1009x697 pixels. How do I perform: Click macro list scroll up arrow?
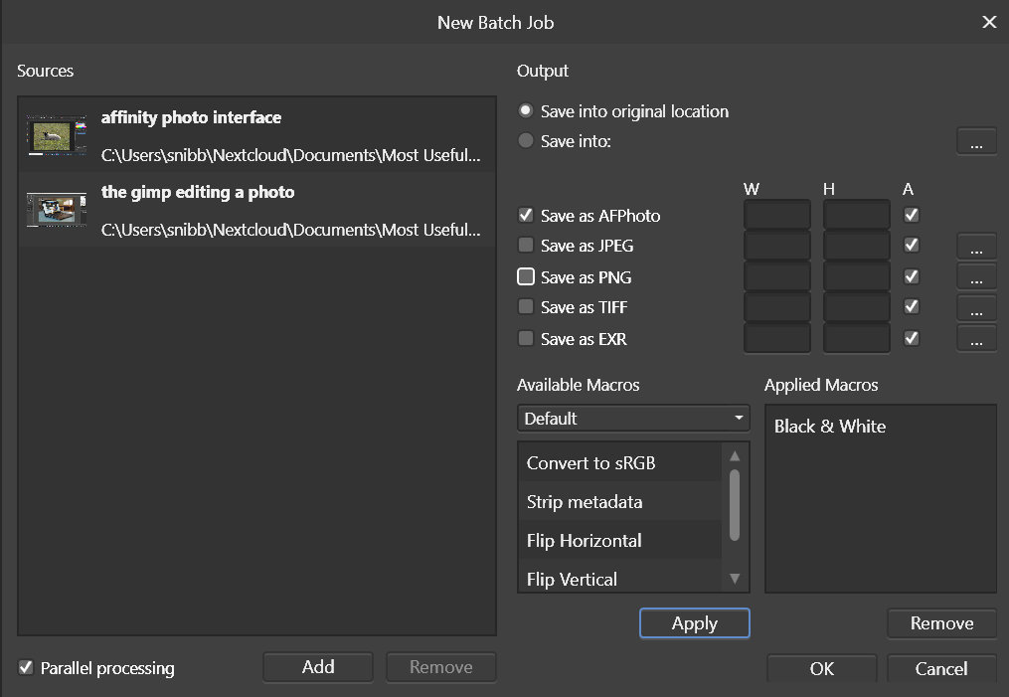pyautogui.click(x=735, y=455)
